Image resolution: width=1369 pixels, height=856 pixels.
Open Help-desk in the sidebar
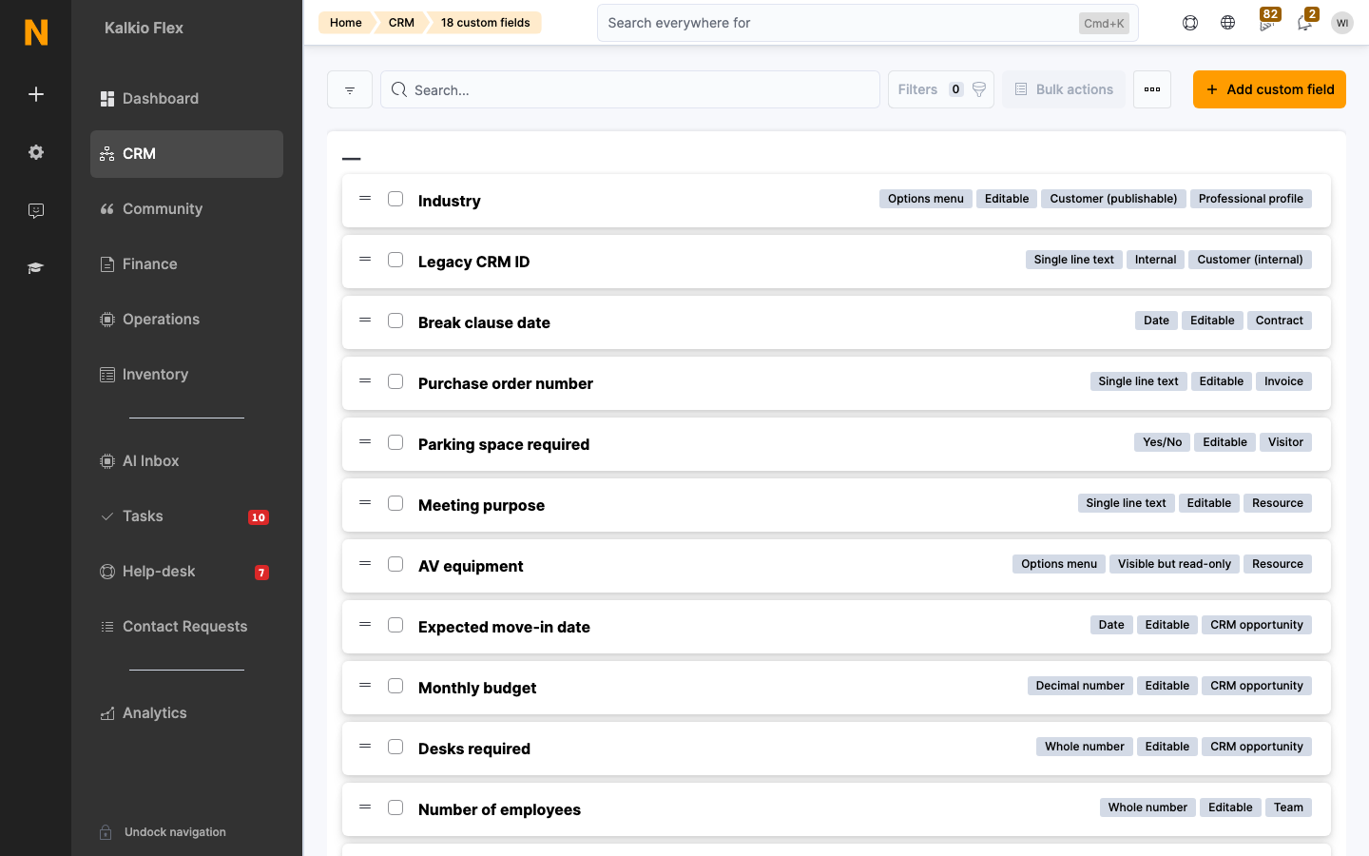[186, 572]
